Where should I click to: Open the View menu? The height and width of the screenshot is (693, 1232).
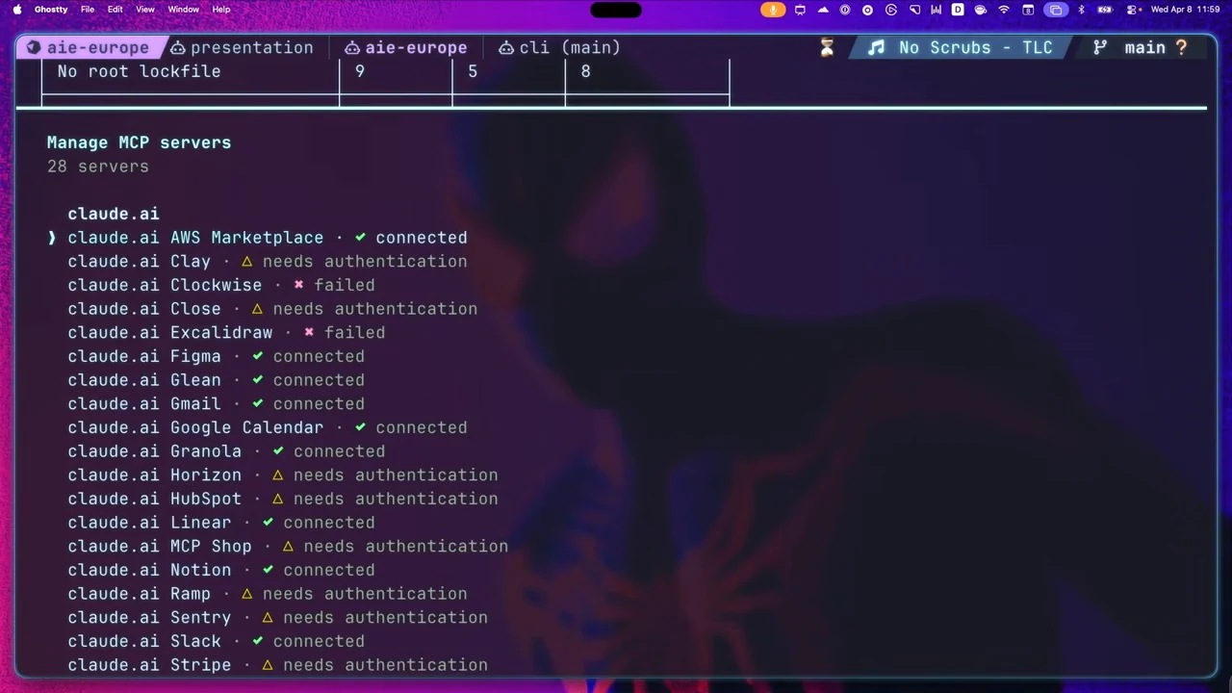click(145, 10)
